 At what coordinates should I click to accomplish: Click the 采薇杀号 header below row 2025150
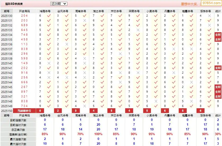click(134, 116)
